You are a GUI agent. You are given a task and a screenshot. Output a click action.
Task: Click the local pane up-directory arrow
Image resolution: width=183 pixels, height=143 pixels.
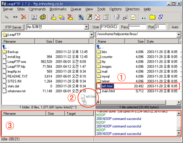[x=4, y=47]
